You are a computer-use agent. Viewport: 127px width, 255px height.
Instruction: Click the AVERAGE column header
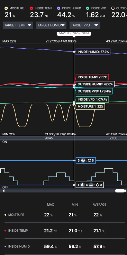[100, 205]
